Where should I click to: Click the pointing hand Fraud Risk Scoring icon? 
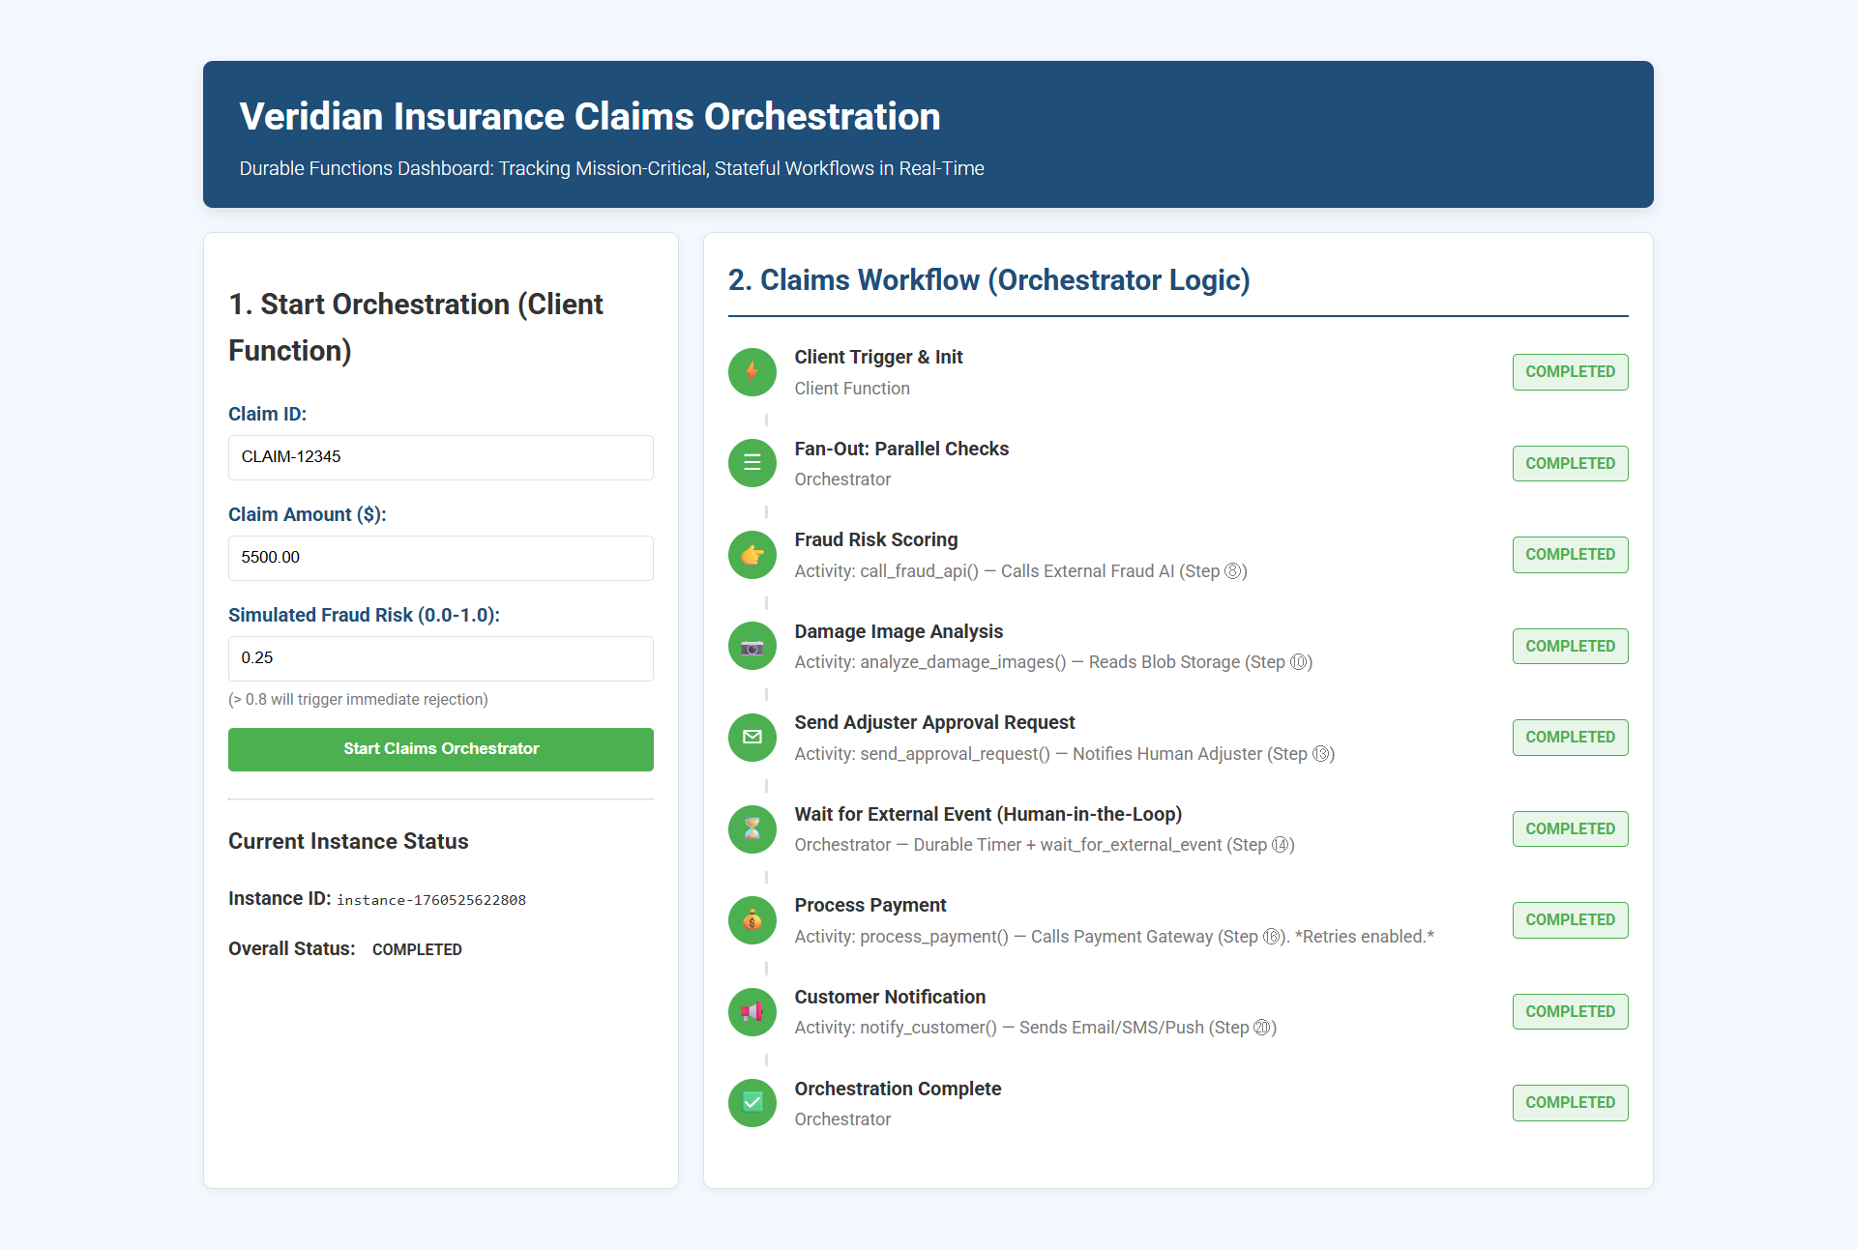(752, 555)
